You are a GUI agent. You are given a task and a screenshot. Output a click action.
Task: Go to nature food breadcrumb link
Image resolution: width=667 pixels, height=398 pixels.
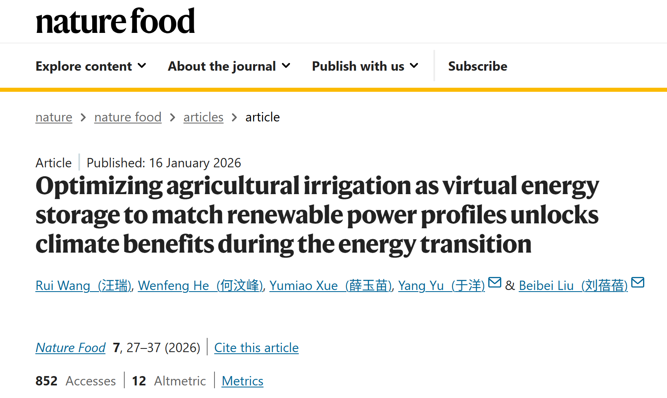[128, 117]
